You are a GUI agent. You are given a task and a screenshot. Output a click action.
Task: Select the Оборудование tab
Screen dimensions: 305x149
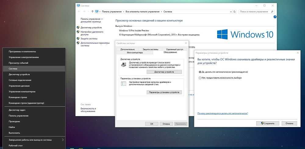tap(170, 52)
